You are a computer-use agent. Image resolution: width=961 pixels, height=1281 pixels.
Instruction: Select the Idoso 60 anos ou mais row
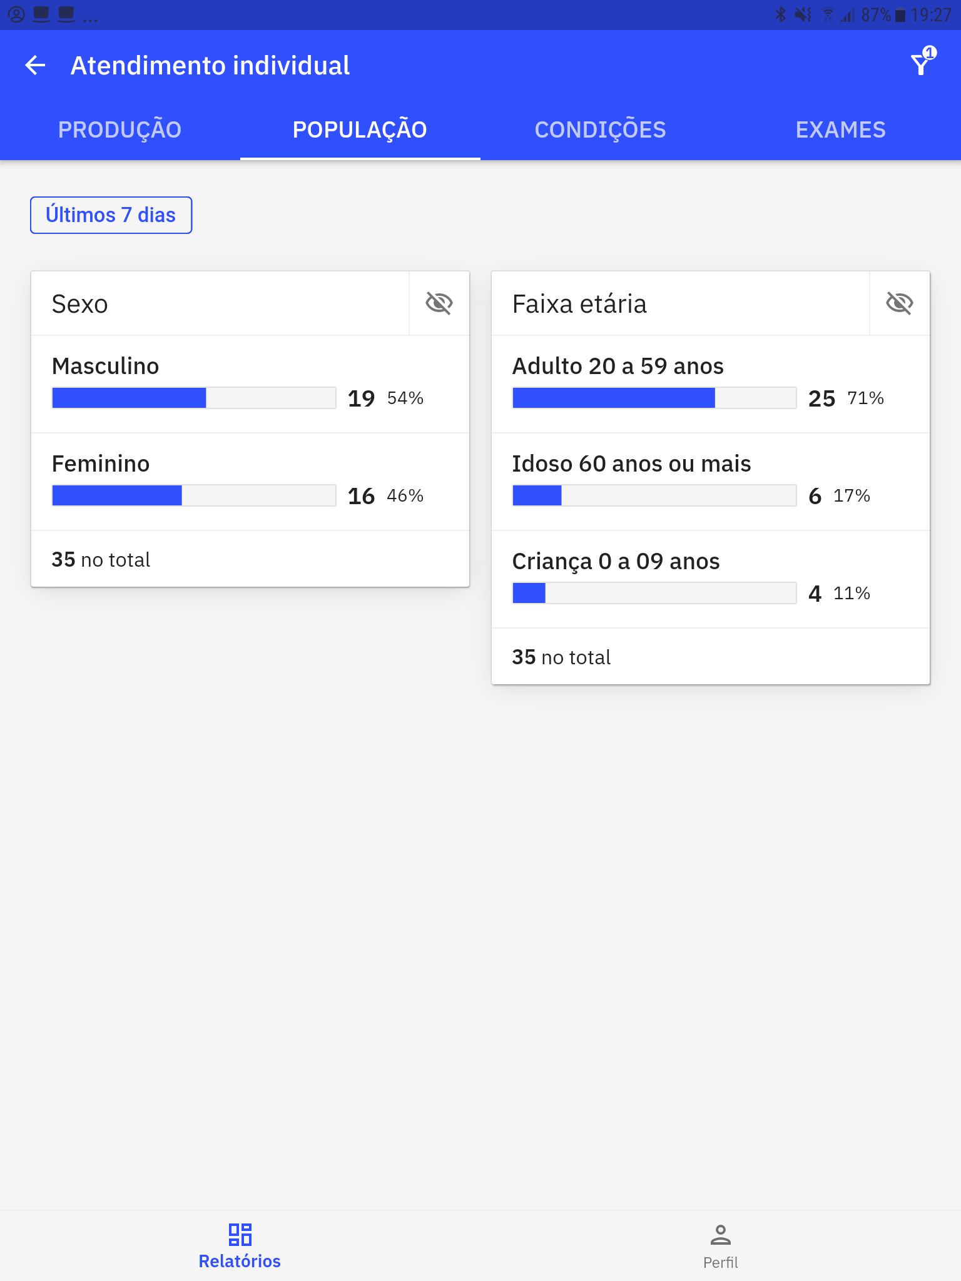pyautogui.click(x=711, y=482)
